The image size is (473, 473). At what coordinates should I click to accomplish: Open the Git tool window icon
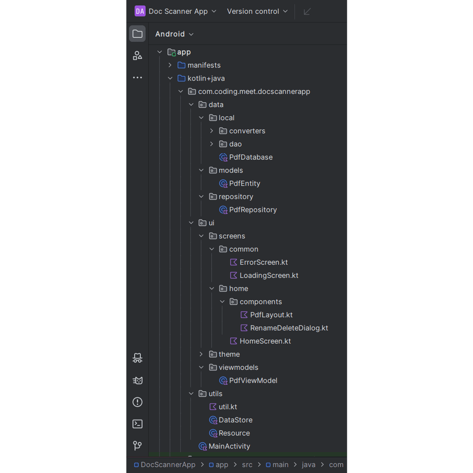pos(137,445)
